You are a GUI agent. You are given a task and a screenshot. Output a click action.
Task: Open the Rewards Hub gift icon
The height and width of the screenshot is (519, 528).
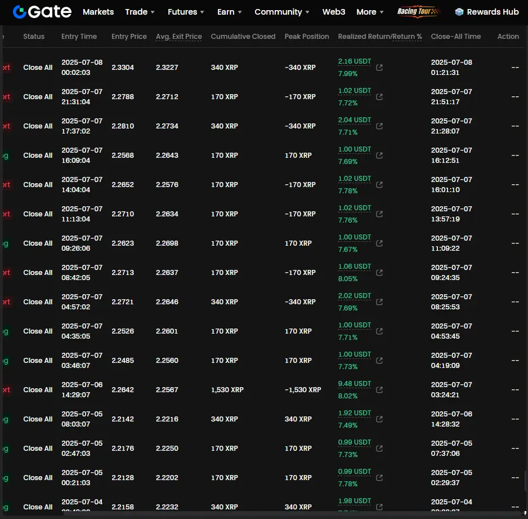[x=459, y=12]
